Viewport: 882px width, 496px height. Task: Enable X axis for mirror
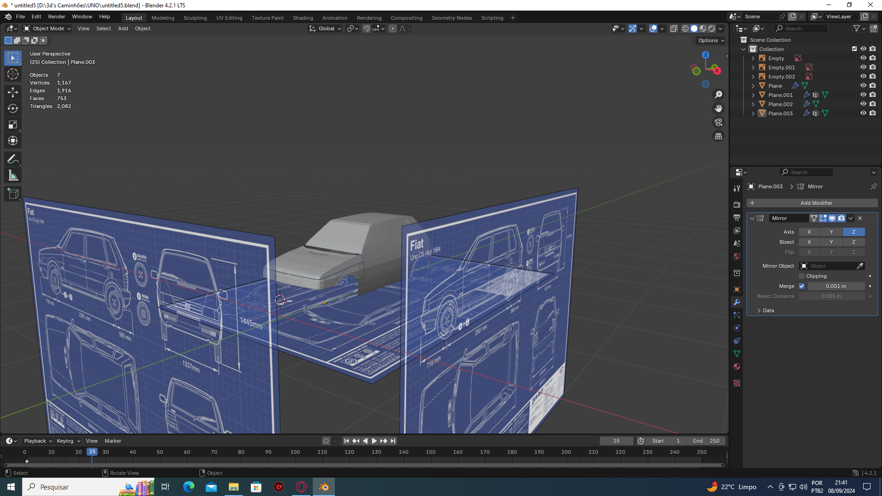(809, 232)
